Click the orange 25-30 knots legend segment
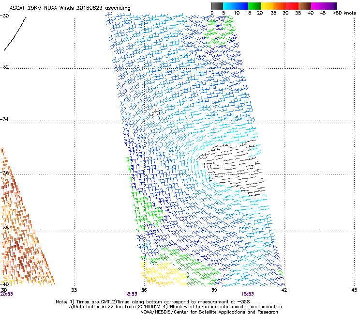358x315 pixels. point(280,6)
